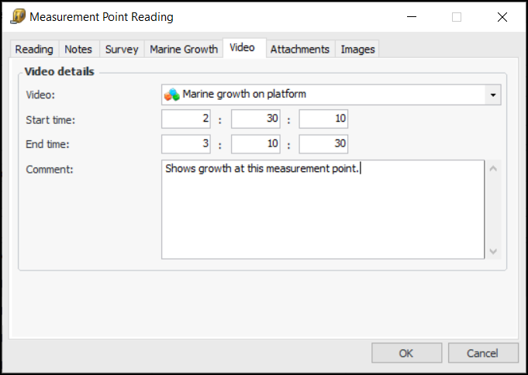Open the Images tab
The image size is (528, 375).
tap(357, 49)
